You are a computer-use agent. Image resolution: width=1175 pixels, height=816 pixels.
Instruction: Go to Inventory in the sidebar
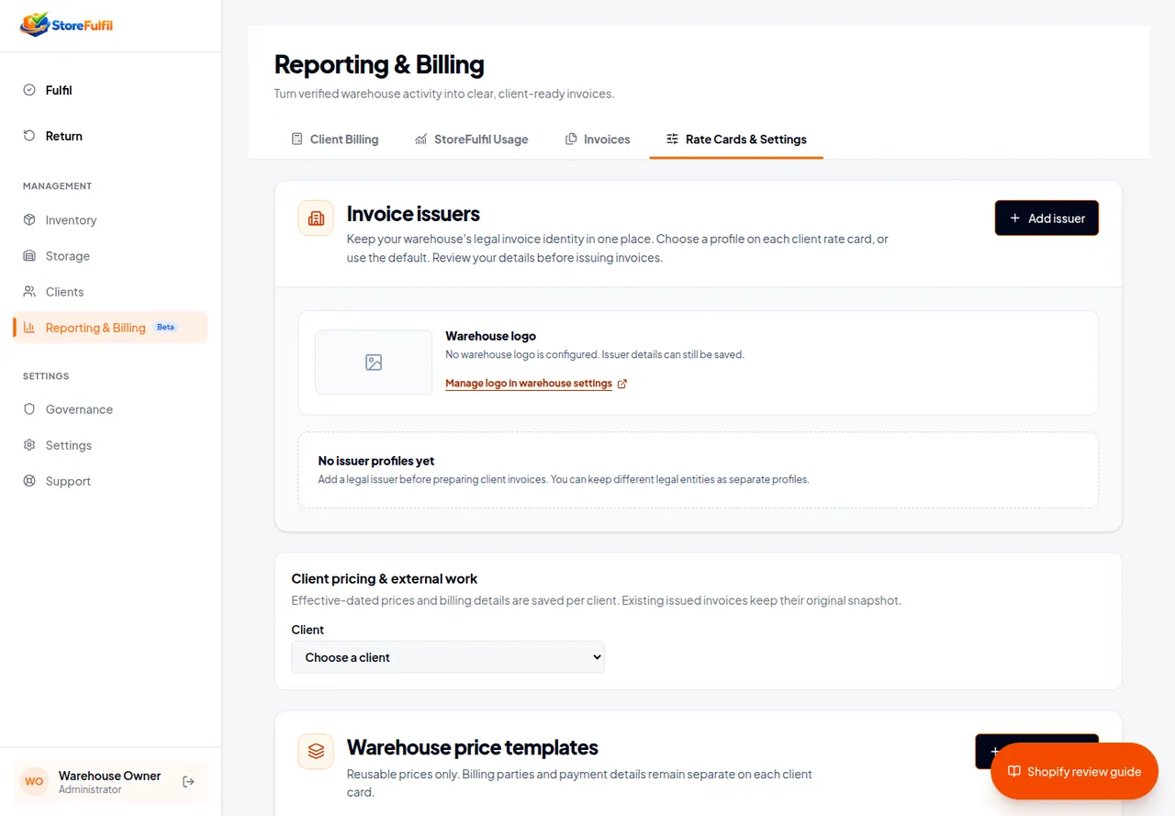coord(110,220)
